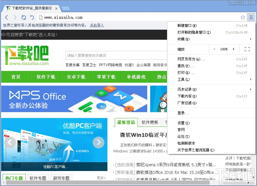Viewport: 257px width, 186px height.
Task: Click 百度杀毒 hot search link
Action: 73,65
